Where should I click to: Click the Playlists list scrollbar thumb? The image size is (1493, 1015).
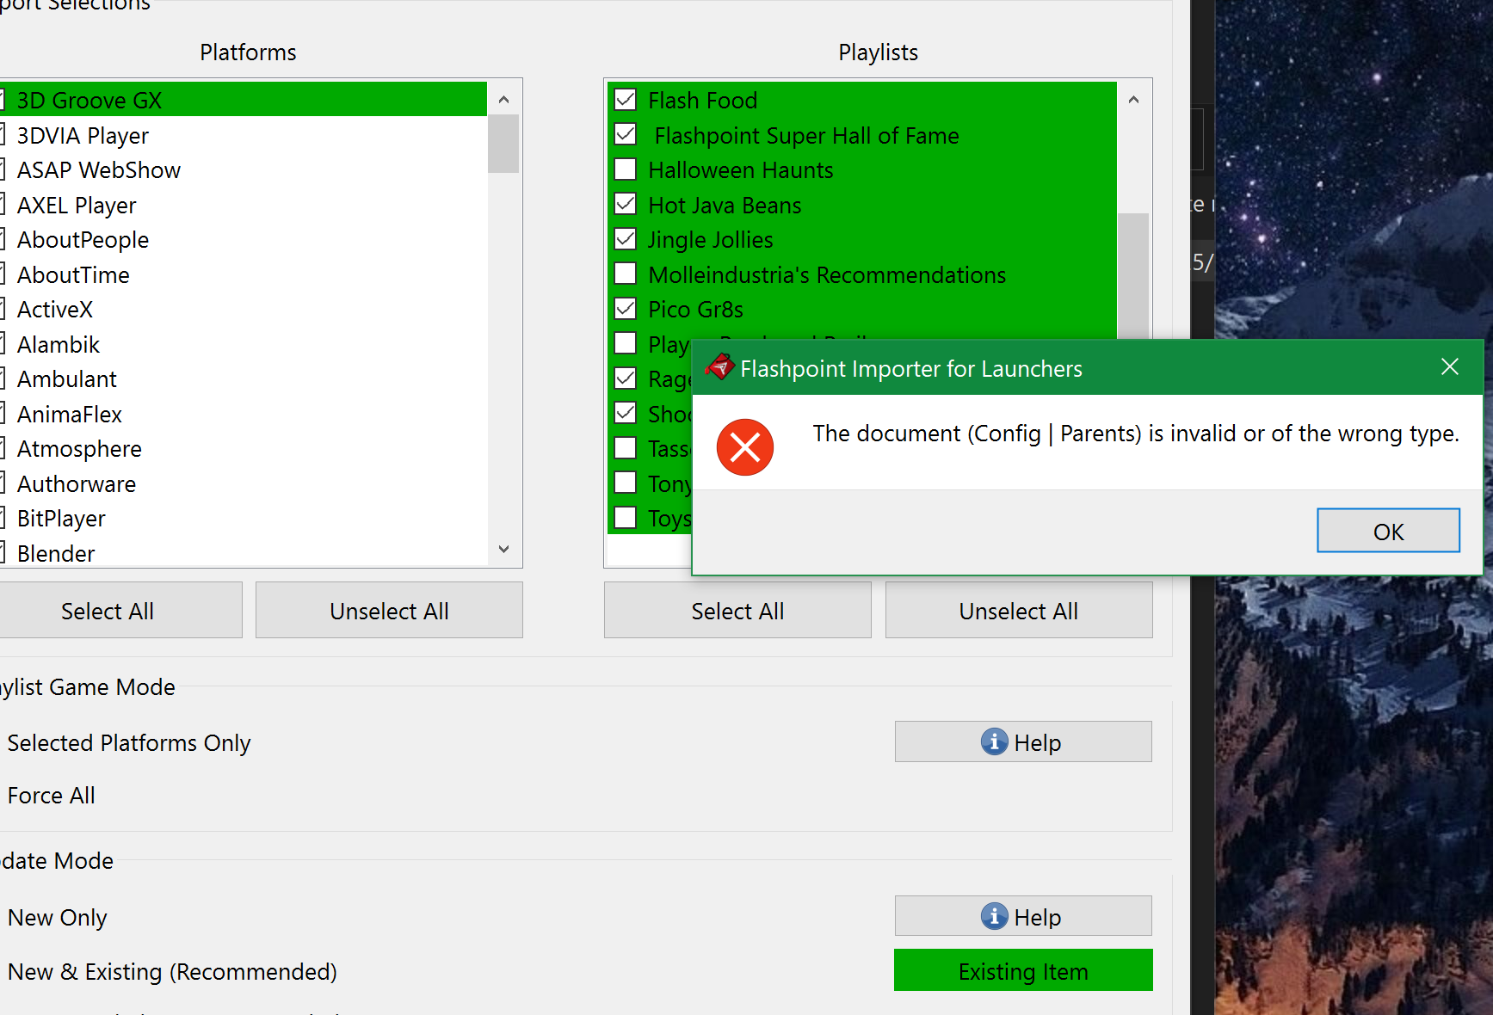[1133, 275]
